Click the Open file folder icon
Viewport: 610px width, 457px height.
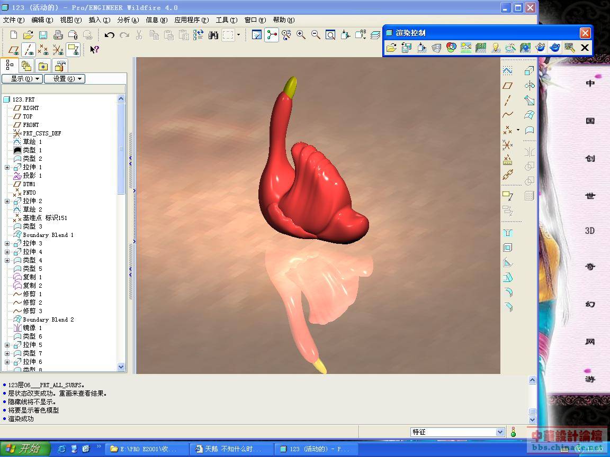28,35
